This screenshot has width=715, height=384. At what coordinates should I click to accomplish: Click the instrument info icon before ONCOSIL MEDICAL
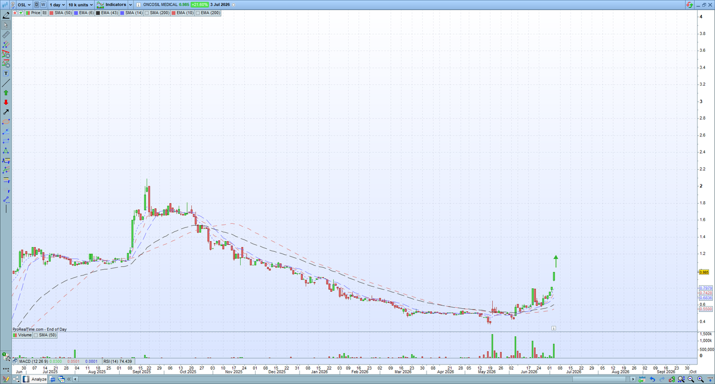138,4
